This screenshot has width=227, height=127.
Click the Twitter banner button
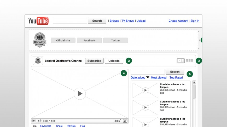(115, 40)
